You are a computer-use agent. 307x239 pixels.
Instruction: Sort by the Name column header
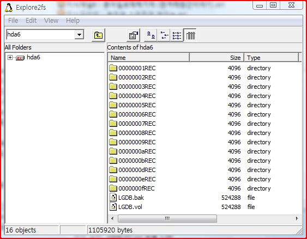coord(149,58)
